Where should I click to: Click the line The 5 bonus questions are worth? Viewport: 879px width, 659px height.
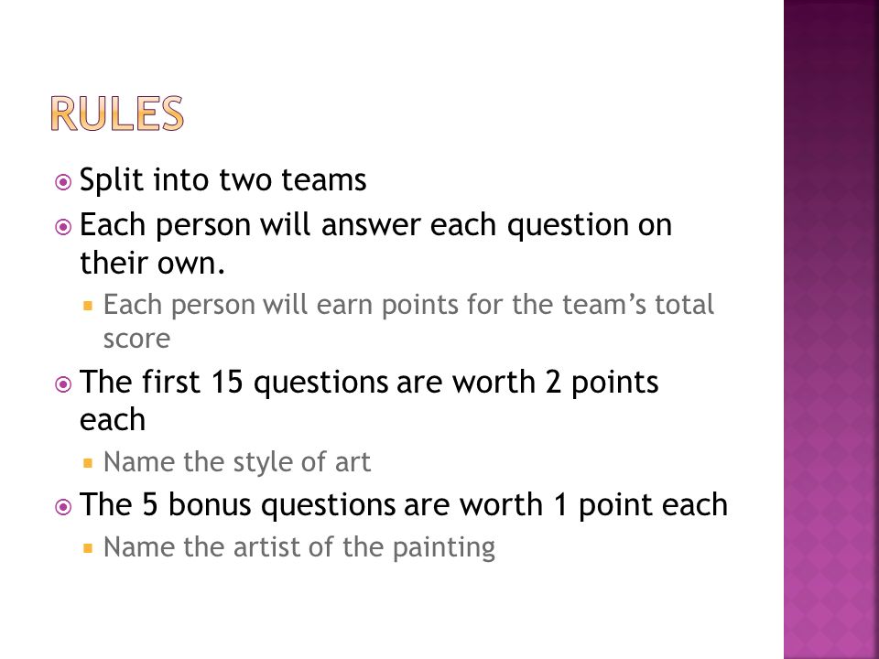coord(404,504)
